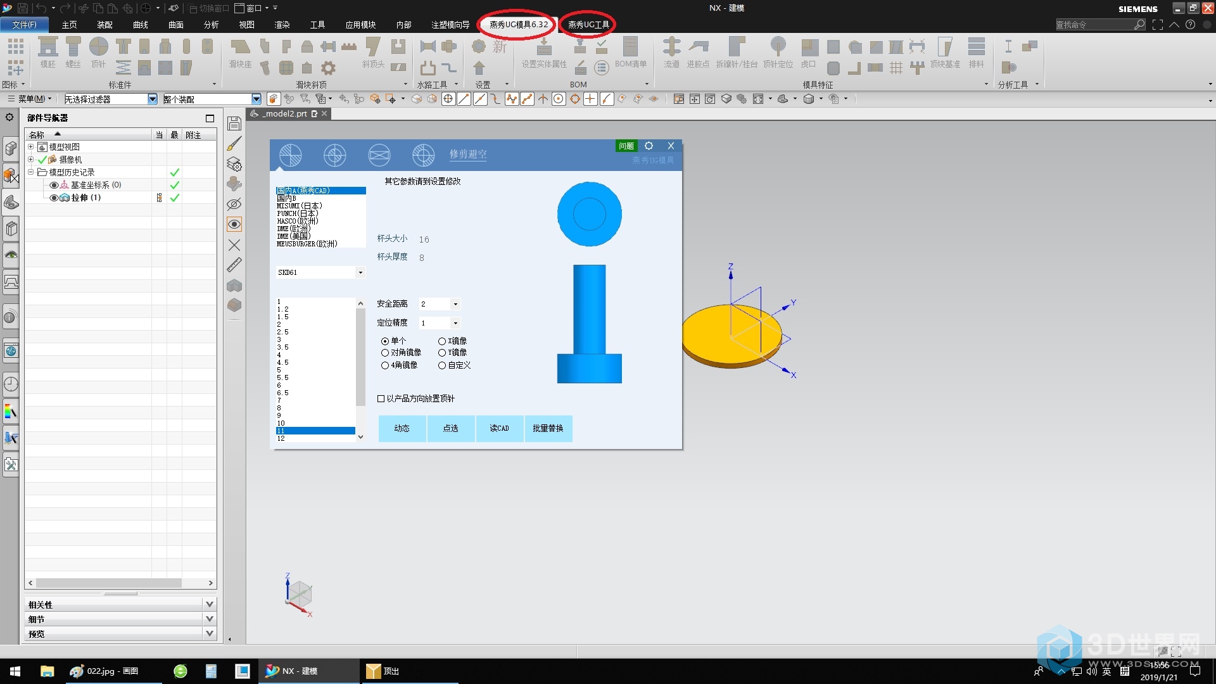Click the settings gear in 修剪避空 dialog header
The height and width of the screenshot is (684, 1216).
[649, 146]
